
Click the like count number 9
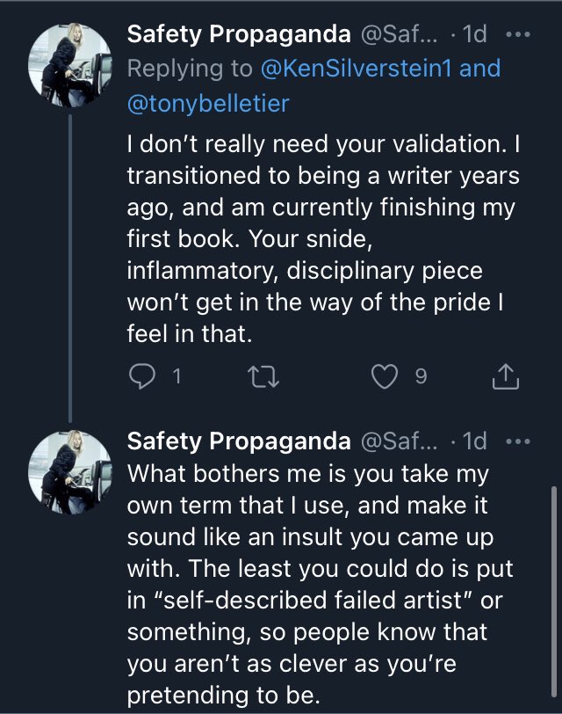pyautogui.click(x=420, y=377)
